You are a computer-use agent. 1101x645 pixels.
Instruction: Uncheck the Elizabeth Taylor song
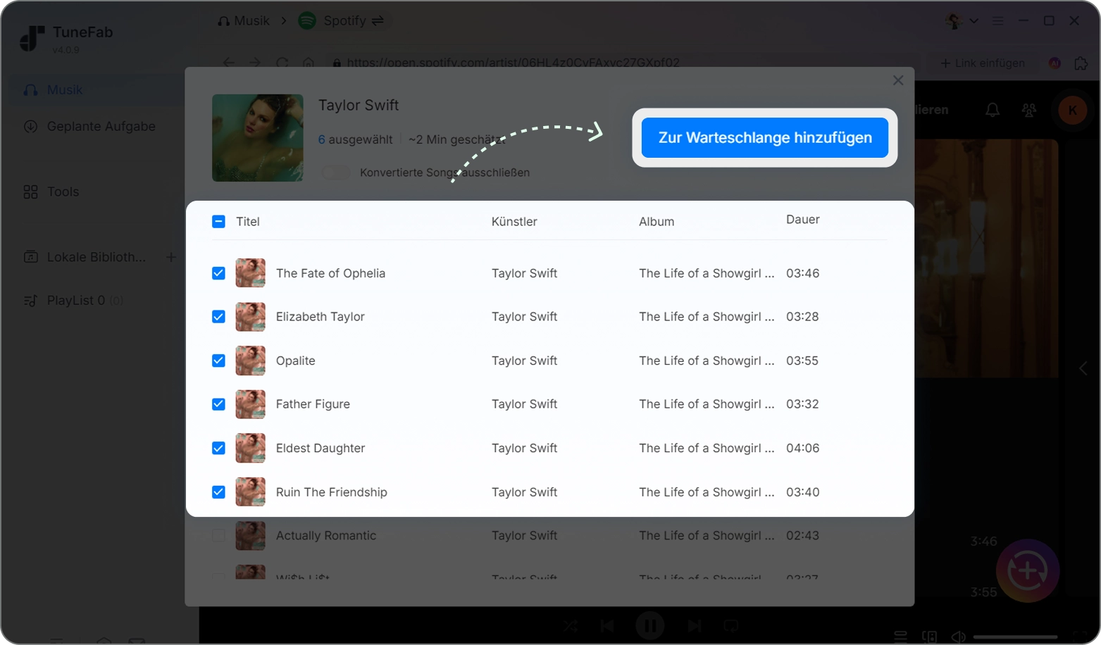[x=218, y=317]
